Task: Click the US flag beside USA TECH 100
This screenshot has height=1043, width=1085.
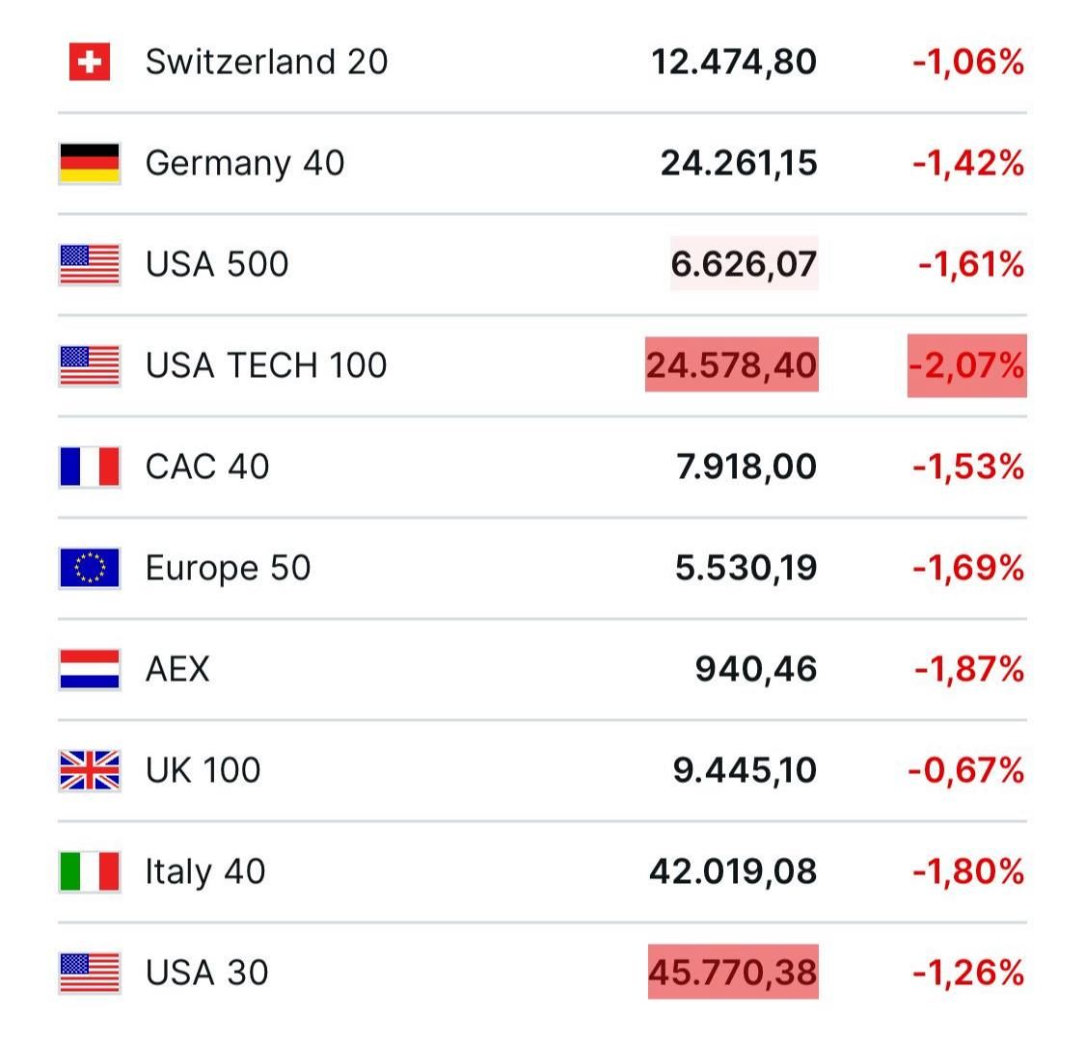Action: (x=89, y=365)
